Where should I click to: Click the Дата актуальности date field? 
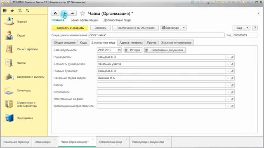click(107, 50)
